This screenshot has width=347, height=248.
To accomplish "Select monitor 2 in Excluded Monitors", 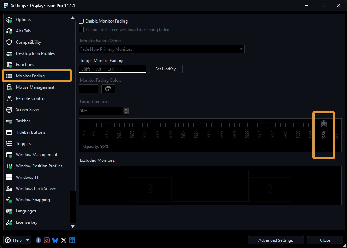I will (x=270, y=189).
